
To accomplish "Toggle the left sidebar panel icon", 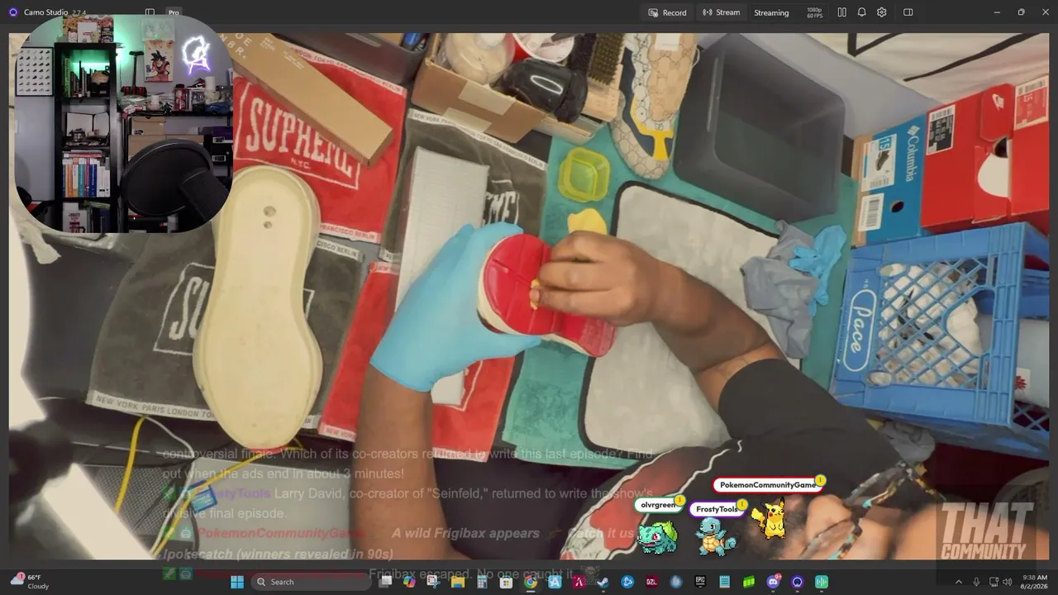I will 150,12.
